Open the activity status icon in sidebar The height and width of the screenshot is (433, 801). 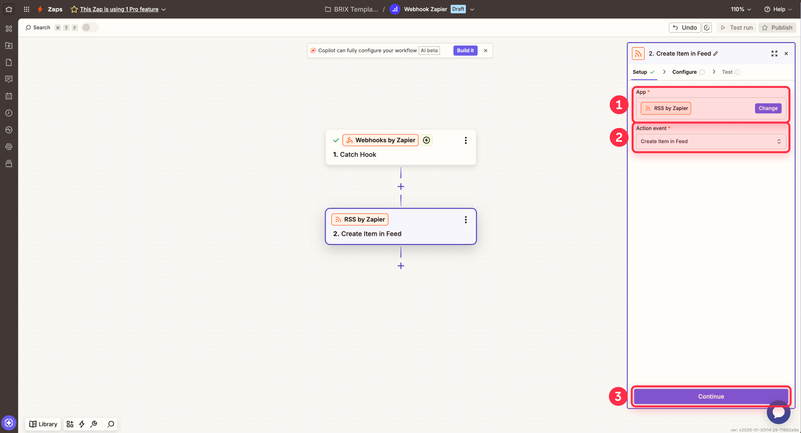point(9,130)
